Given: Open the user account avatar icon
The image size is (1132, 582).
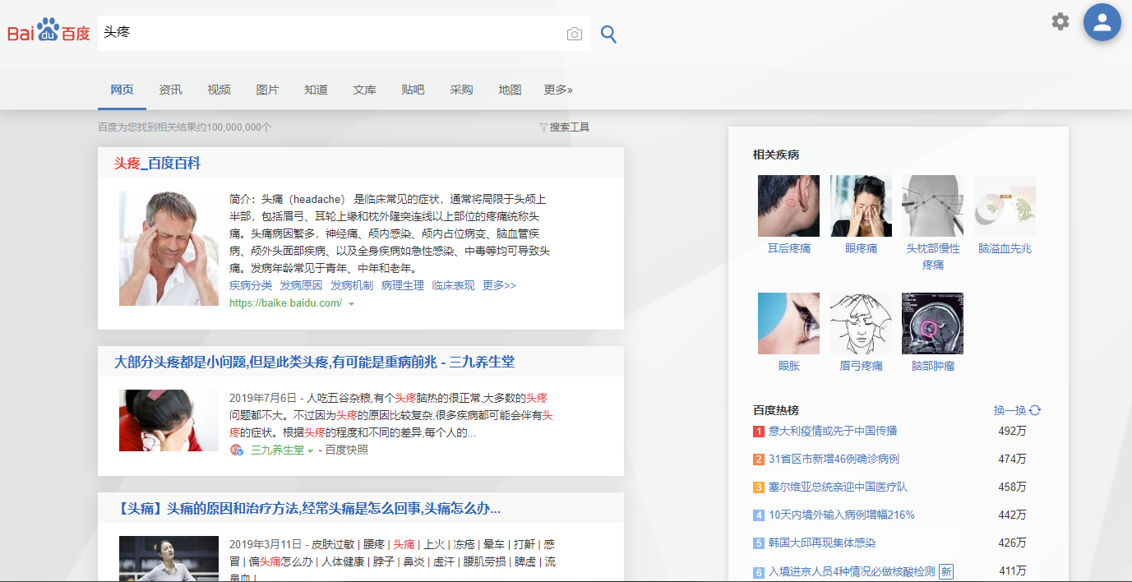Looking at the screenshot, I should click(1102, 22).
